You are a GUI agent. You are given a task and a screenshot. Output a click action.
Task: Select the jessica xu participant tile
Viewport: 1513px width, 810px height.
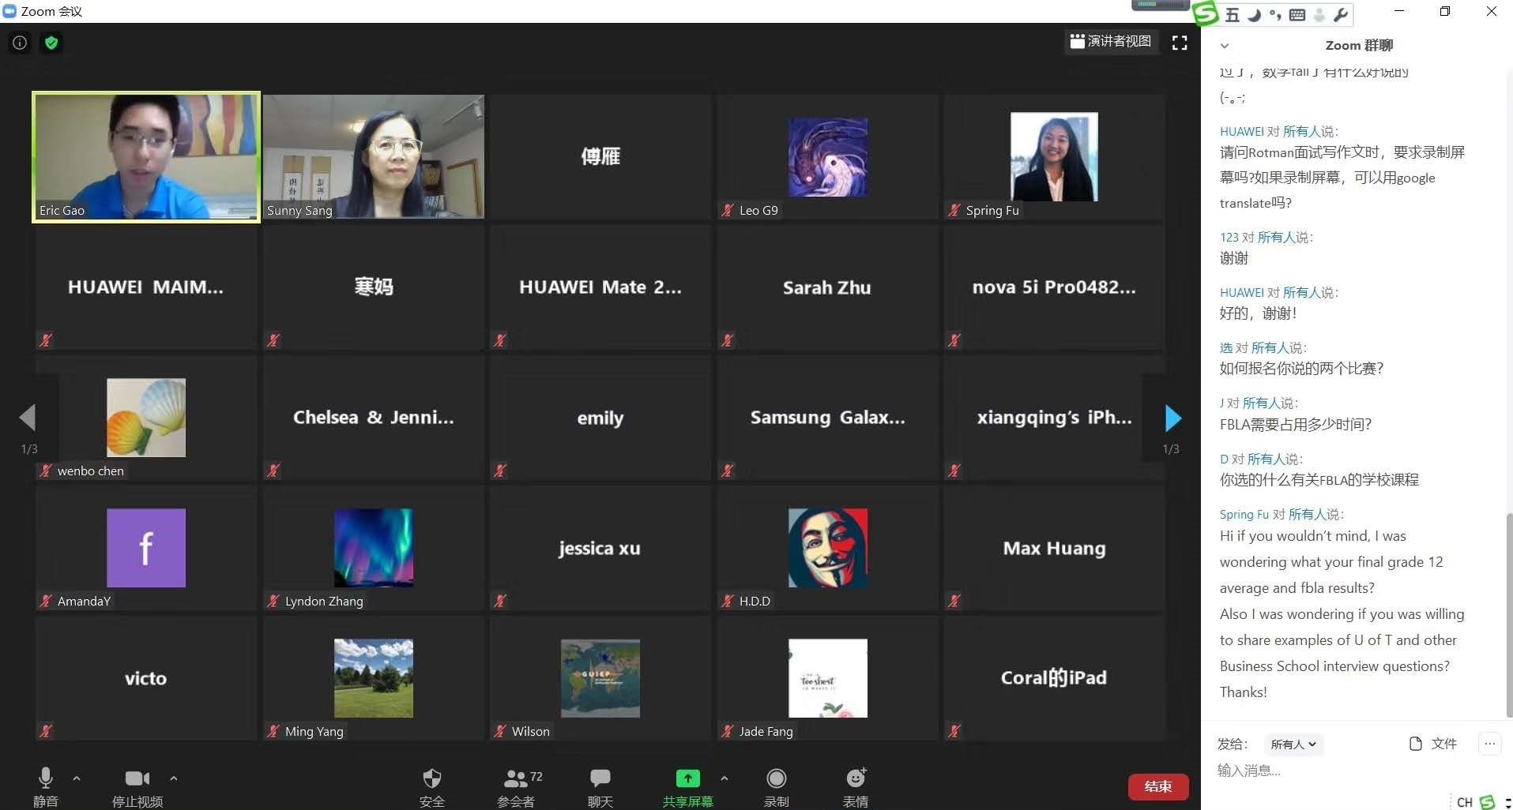[600, 548]
